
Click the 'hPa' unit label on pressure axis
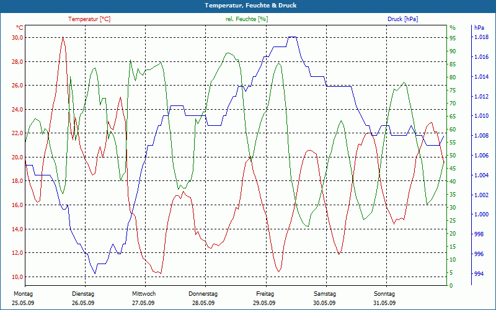click(x=479, y=28)
